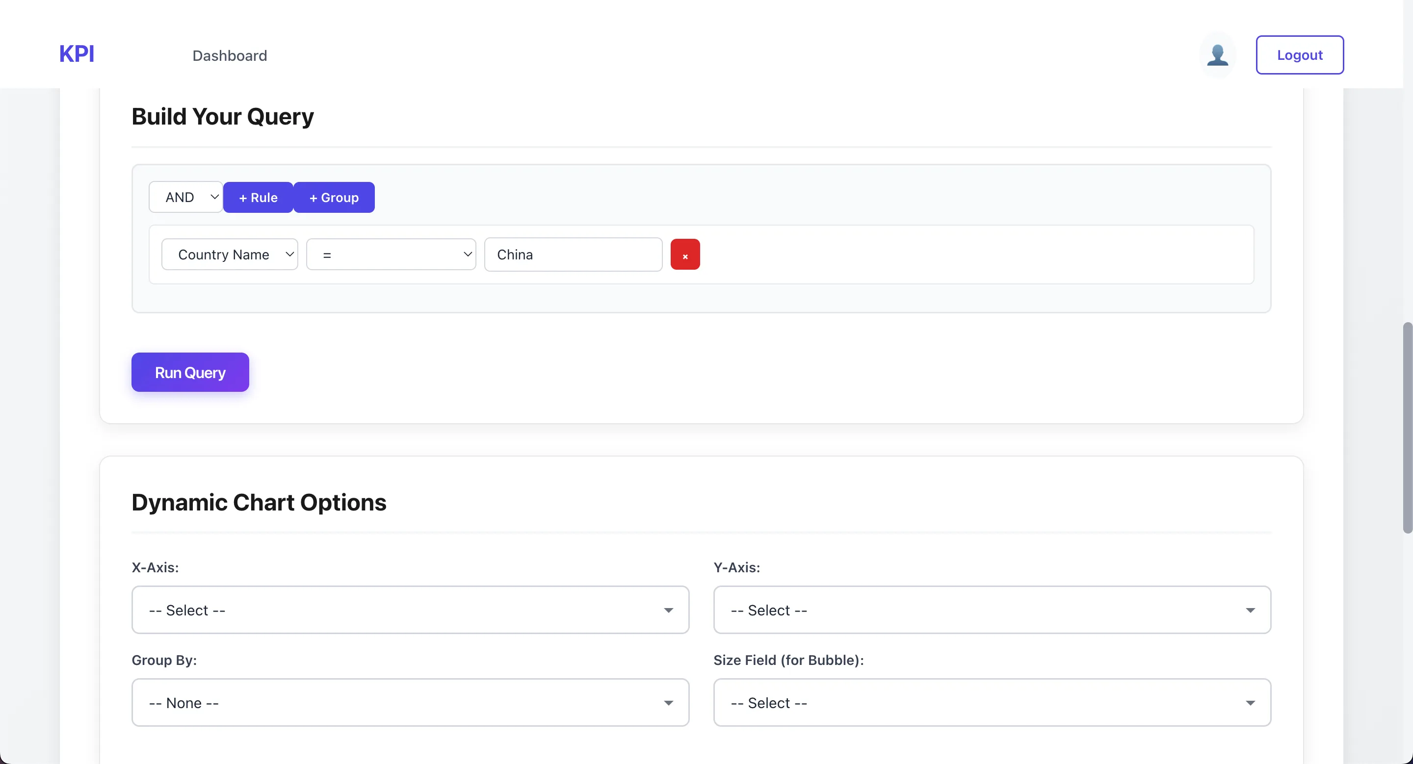The height and width of the screenshot is (764, 1413).
Task: Go to the Dashboard nav item
Action: [x=229, y=55]
